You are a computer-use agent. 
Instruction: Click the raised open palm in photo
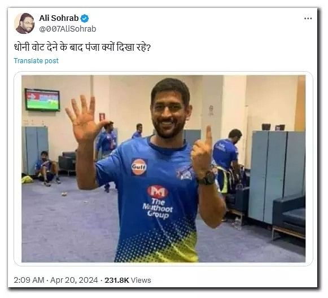[x=85, y=119]
